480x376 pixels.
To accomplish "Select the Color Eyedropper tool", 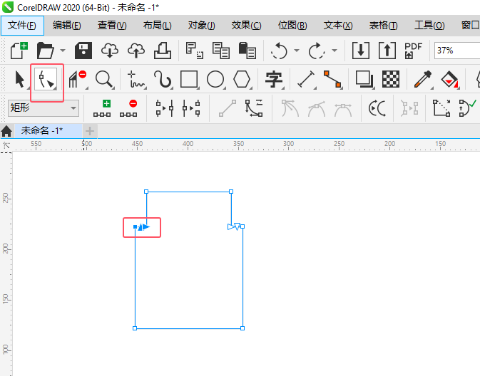I will tap(423, 79).
